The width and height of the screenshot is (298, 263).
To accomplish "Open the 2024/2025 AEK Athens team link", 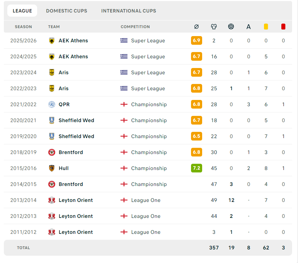I will click(x=73, y=57).
